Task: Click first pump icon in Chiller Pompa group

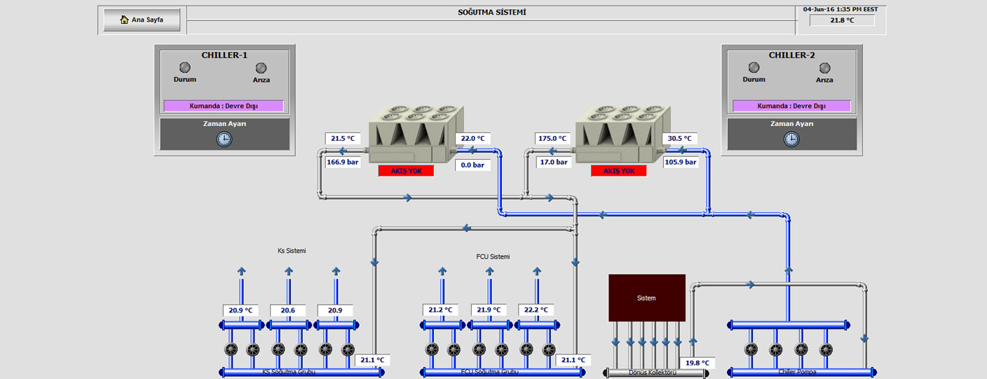Action: click(751, 349)
